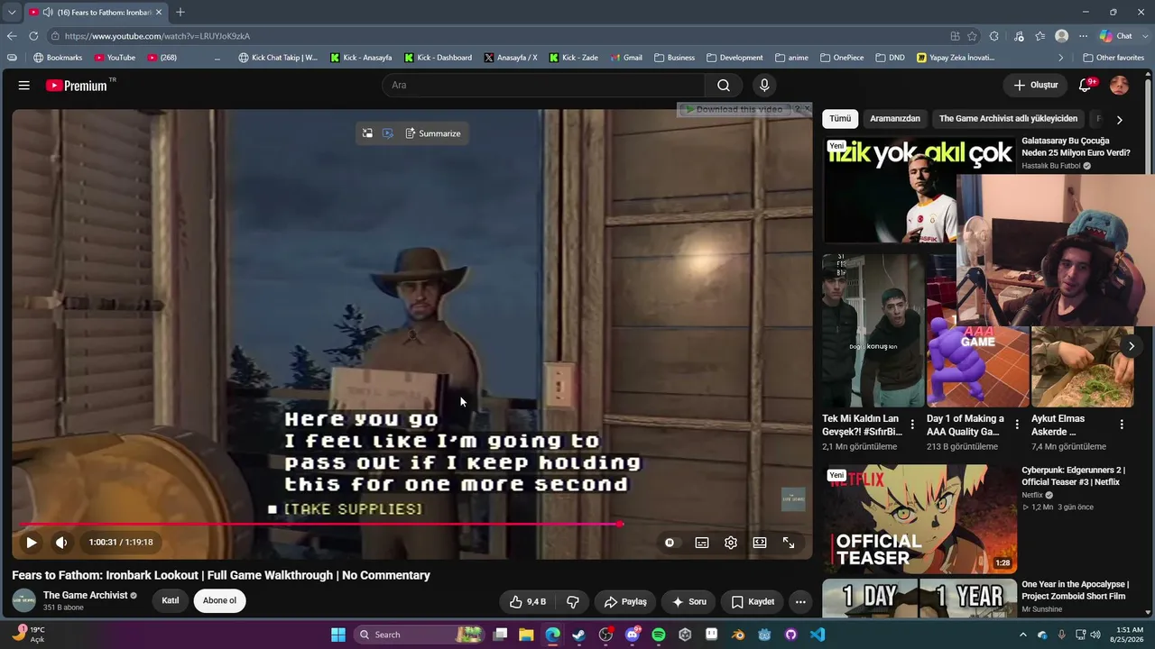Click the browser address bar URL
Screen dimensions: 1155x649
[157, 36]
